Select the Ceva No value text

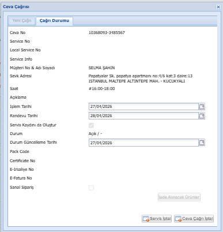(x=107, y=33)
